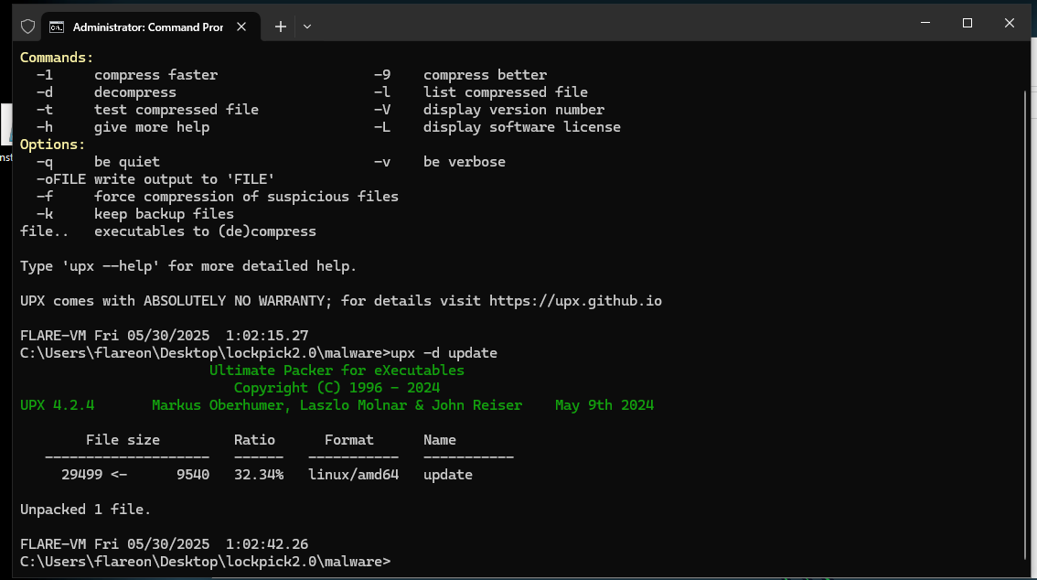
Task: Click "-oFILE write output to 'FILE'" line
Action: tap(155, 179)
